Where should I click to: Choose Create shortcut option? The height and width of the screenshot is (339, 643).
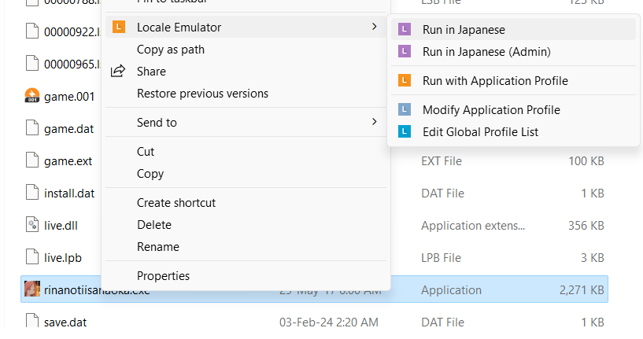pos(176,202)
